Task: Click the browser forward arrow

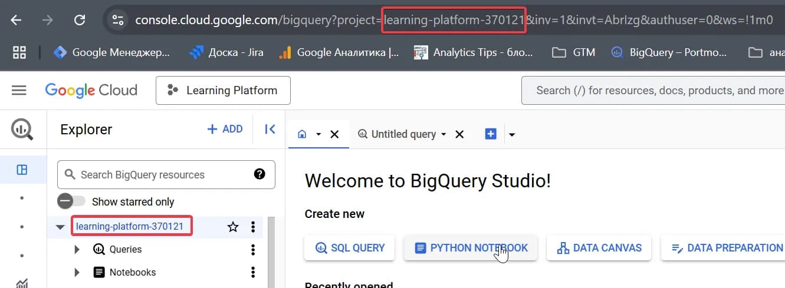Action: 48,20
